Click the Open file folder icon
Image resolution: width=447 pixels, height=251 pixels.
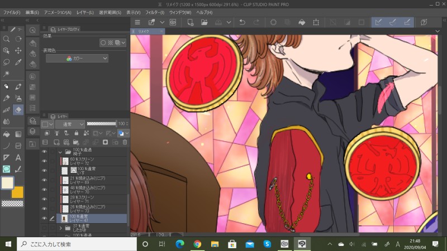[x=204, y=22]
